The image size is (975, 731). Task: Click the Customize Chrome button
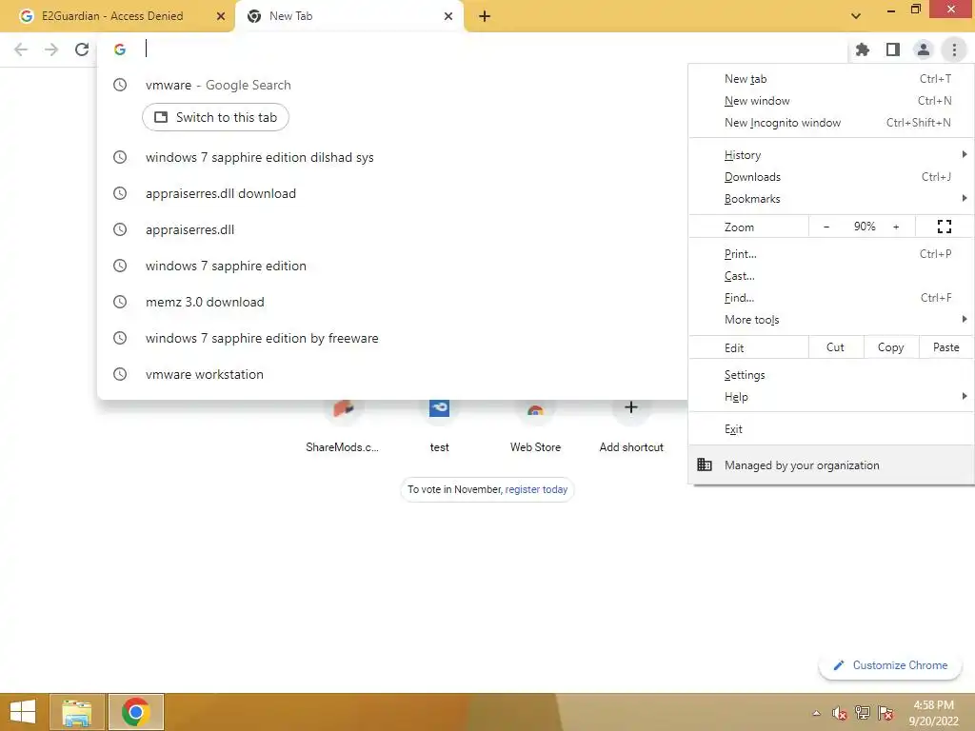tap(890, 665)
